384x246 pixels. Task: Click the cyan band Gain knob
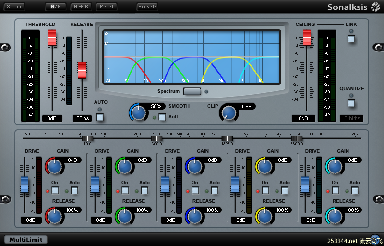point(335,167)
